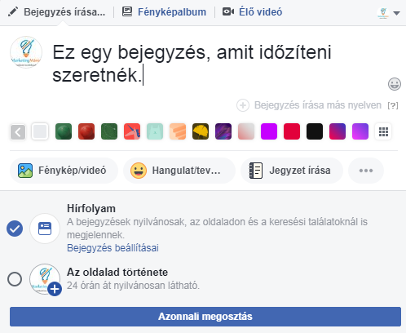The width and height of the screenshot is (406, 333).
Task: Pick the yellow ginkgo leaf background
Action: point(201,131)
